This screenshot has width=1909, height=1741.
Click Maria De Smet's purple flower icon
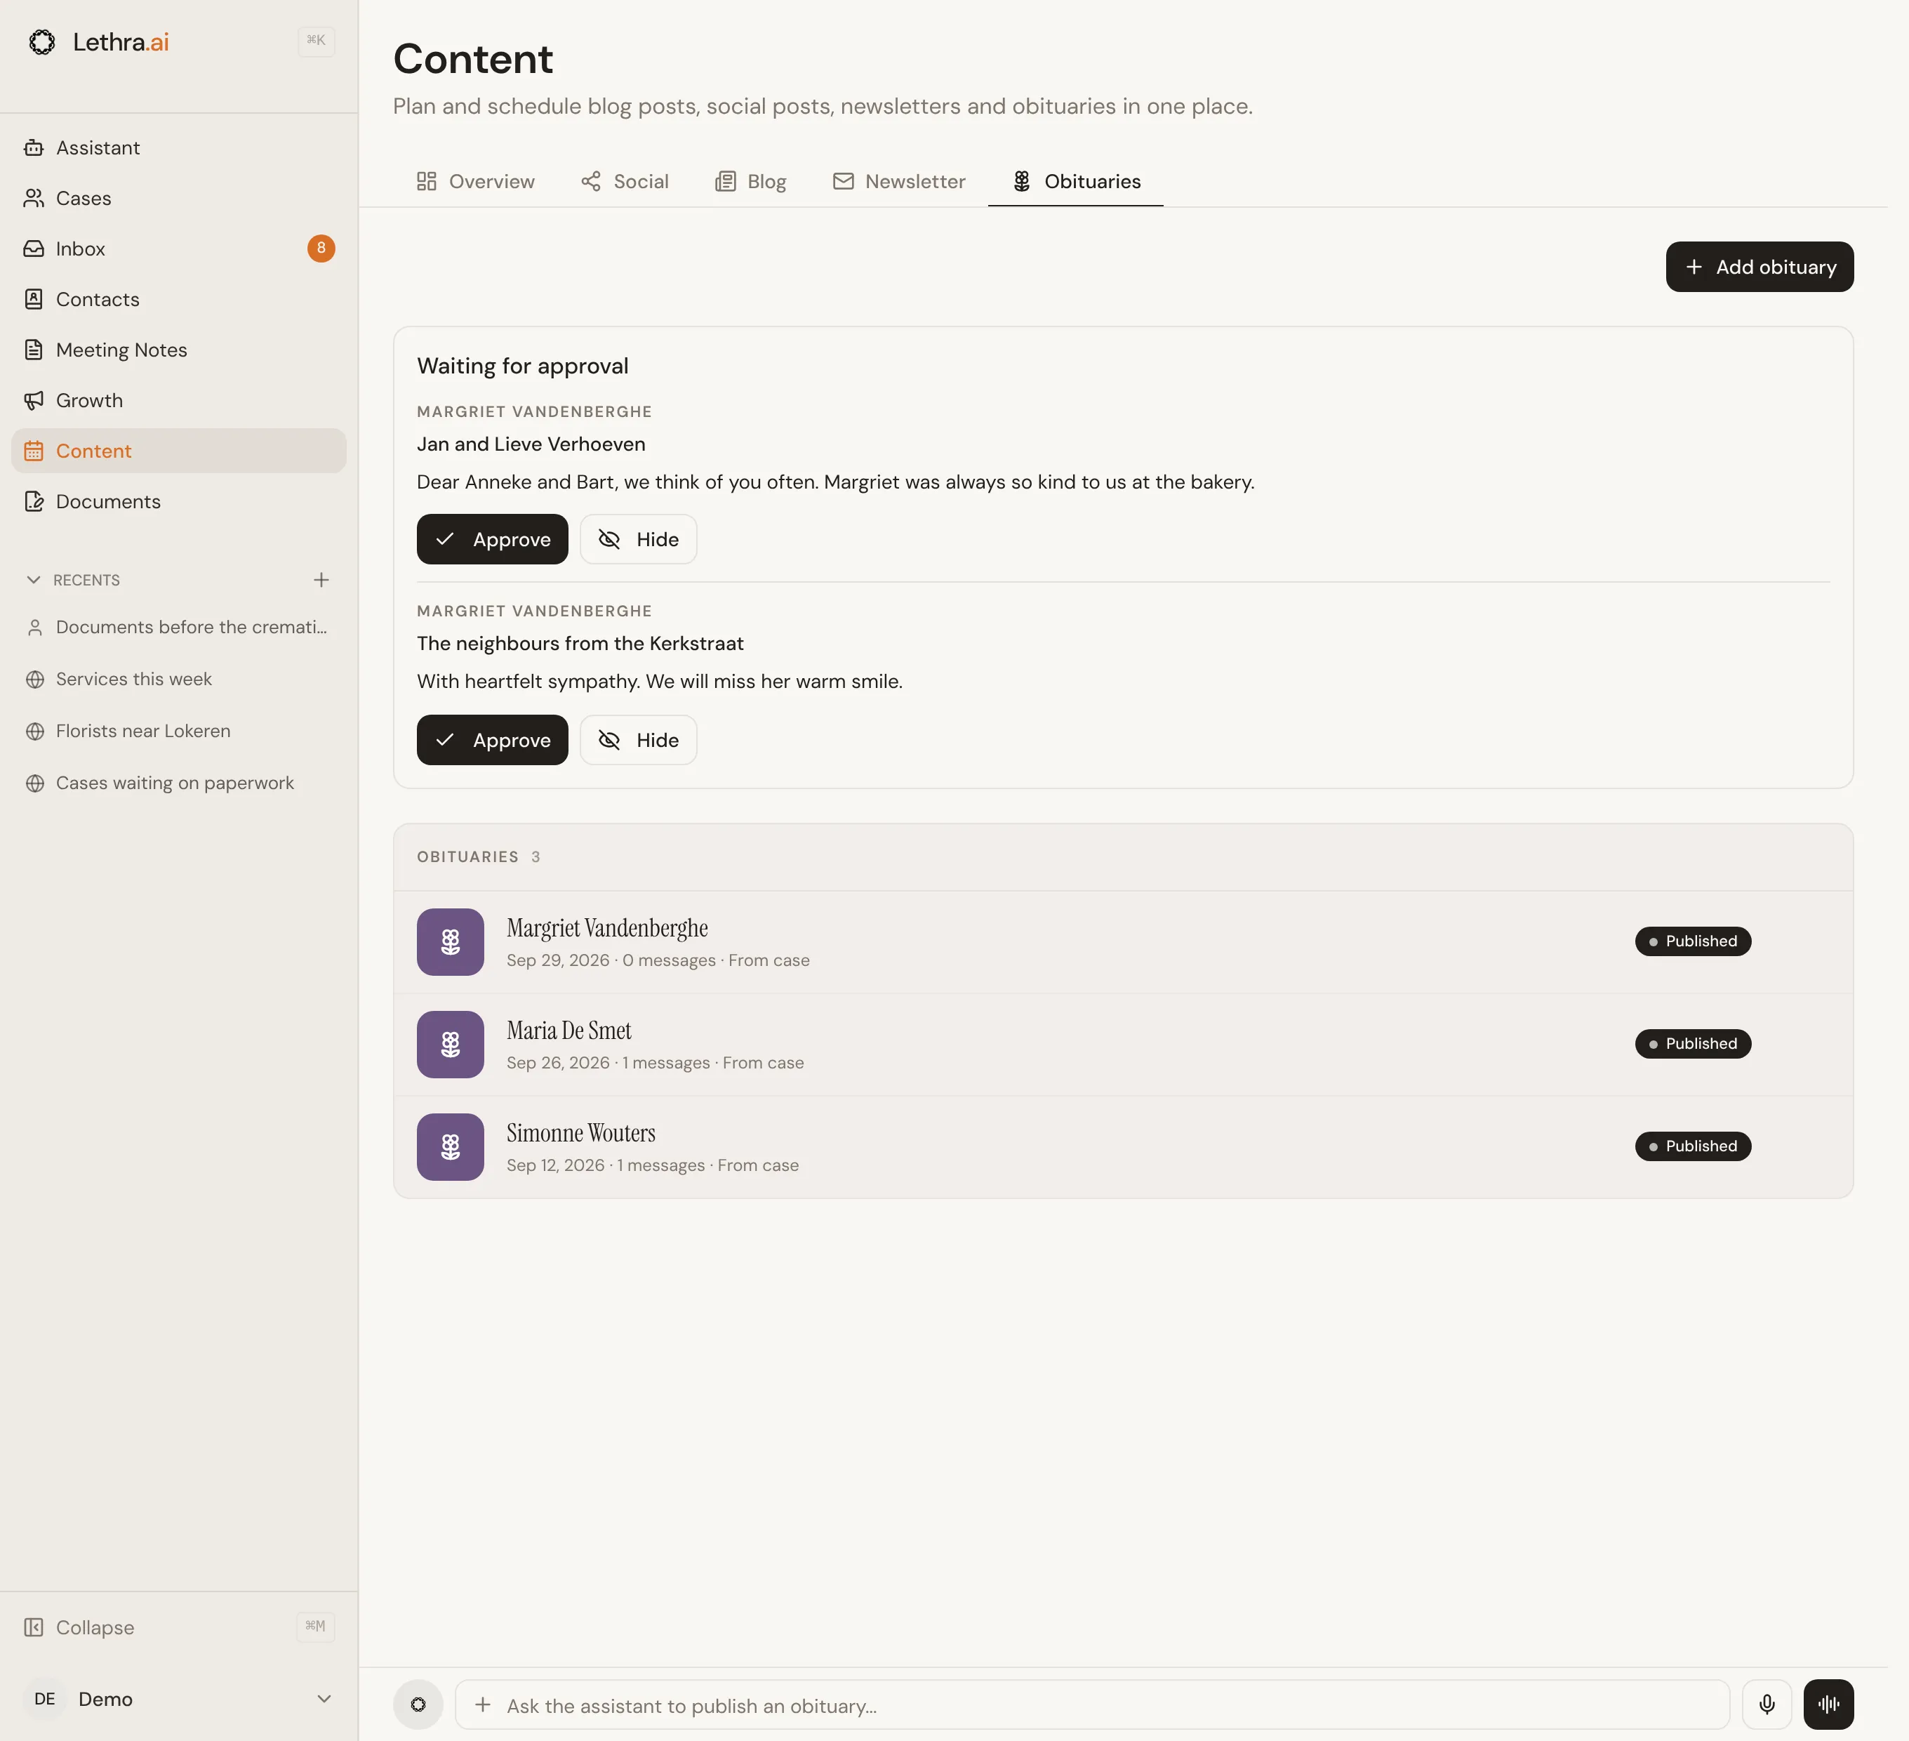451,1044
